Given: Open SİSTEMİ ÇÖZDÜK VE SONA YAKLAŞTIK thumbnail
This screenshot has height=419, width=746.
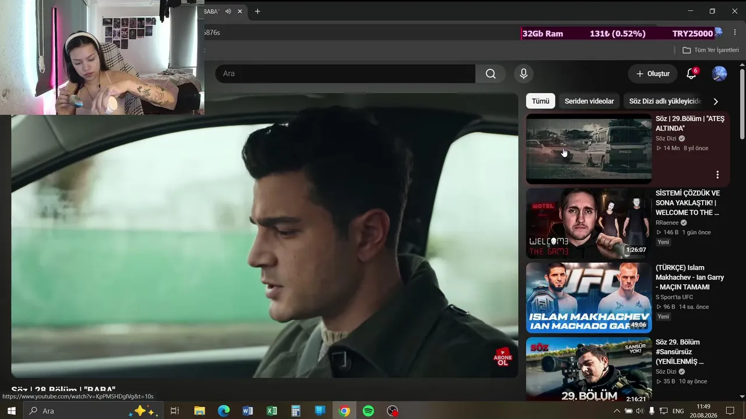Looking at the screenshot, I should click(589, 223).
